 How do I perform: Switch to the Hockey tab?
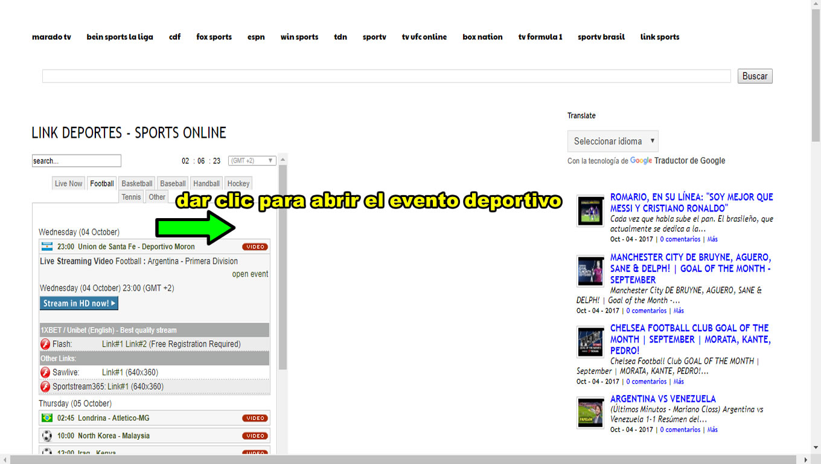[238, 184]
